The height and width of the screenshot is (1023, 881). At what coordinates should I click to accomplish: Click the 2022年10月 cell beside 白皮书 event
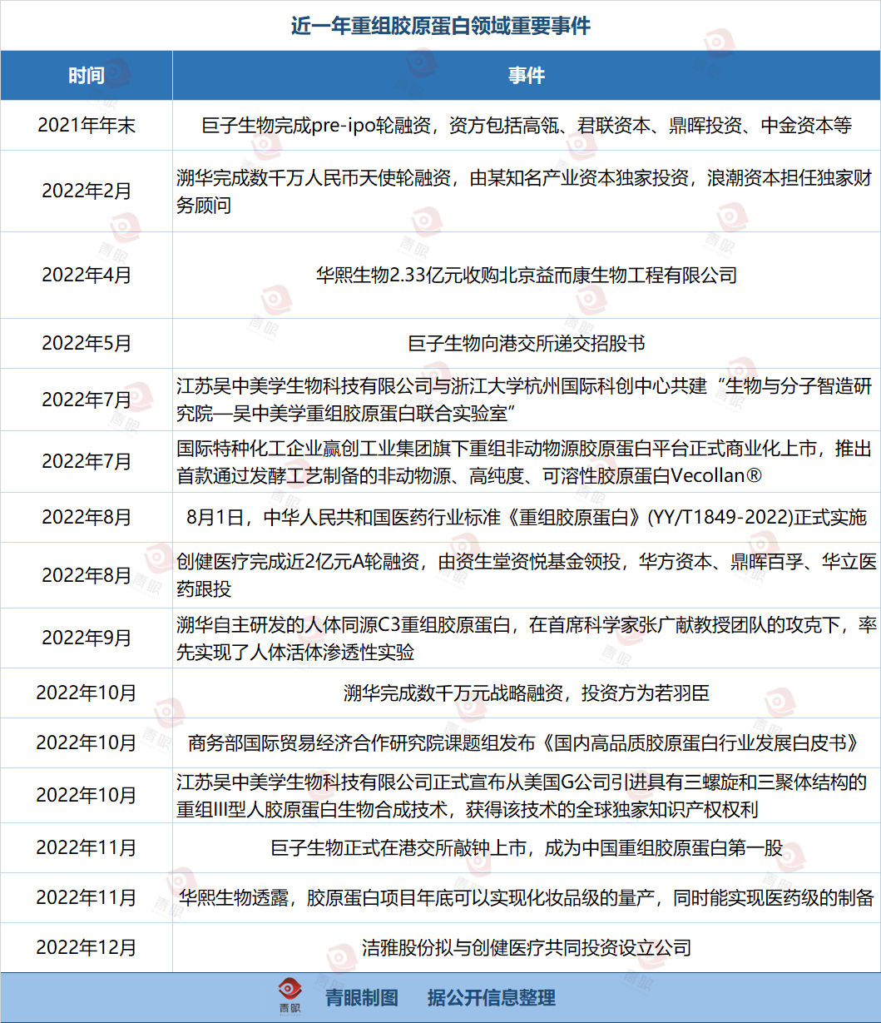point(87,742)
